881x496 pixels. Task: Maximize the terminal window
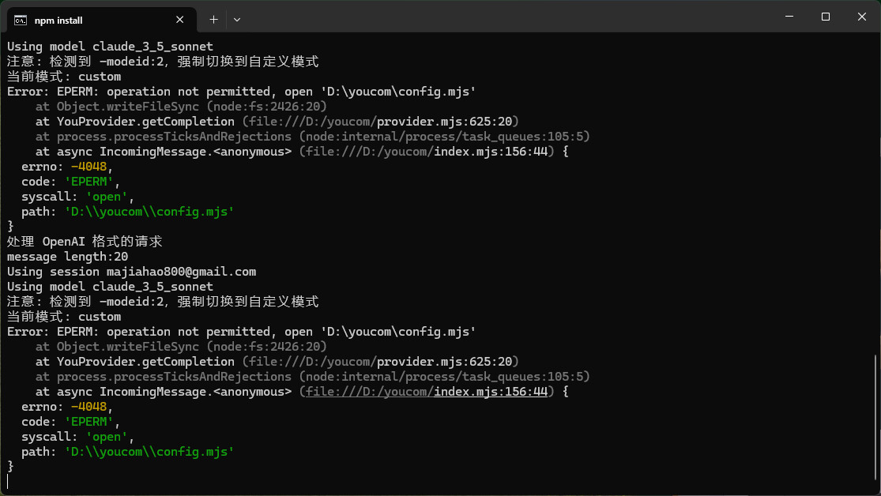[x=825, y=17]
